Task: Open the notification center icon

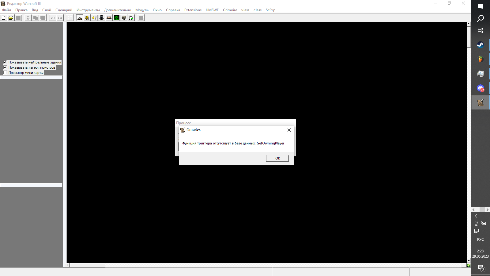Action: (x=481, y=267)
